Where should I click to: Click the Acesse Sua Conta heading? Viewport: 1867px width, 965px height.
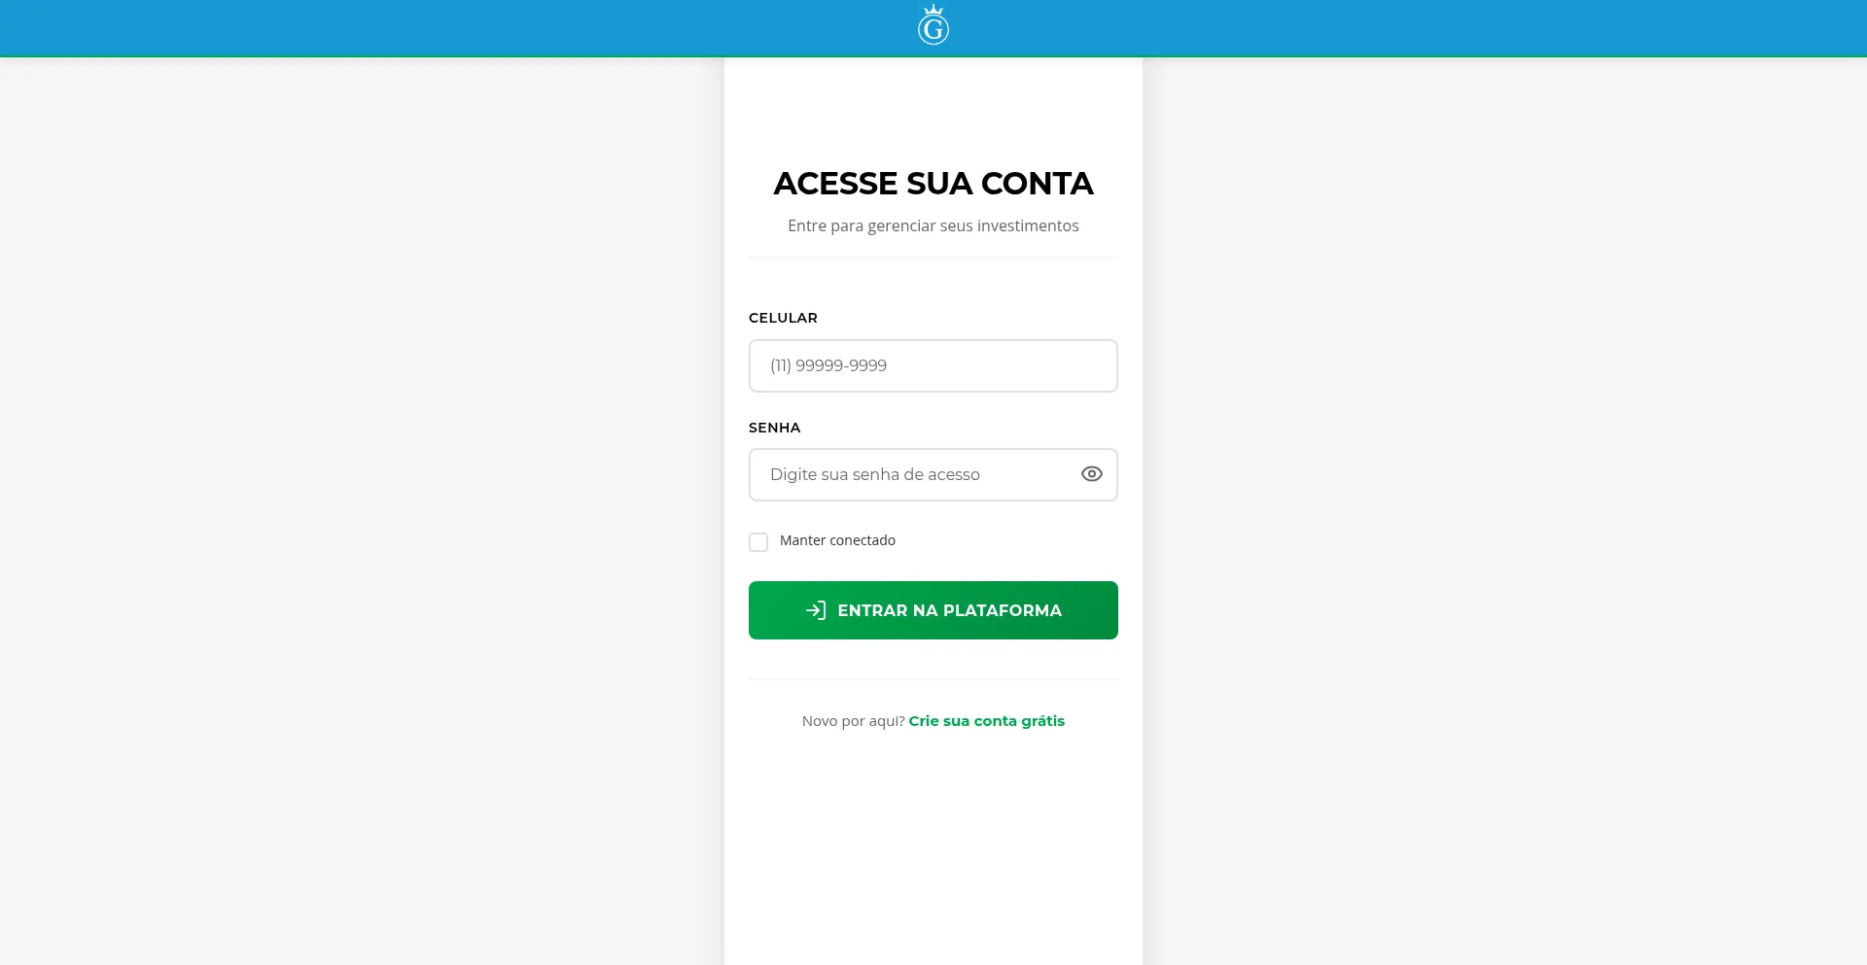(x=933, y=183)
